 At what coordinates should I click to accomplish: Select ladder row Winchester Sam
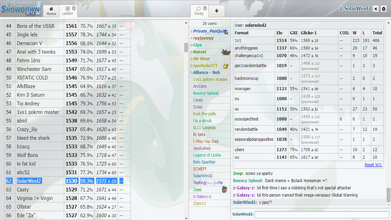click(x=68, y=69)
